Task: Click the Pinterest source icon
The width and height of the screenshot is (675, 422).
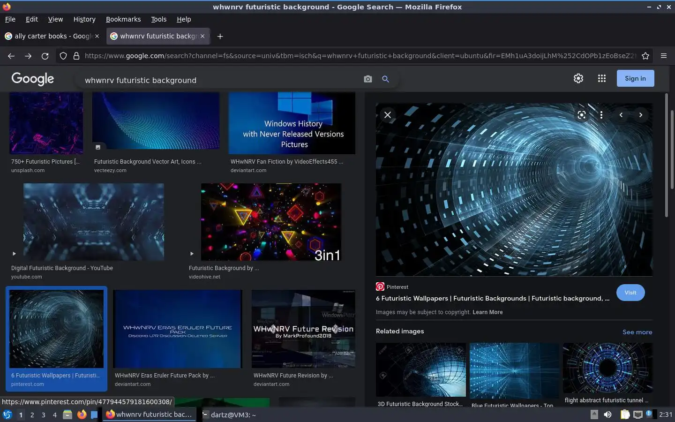Action: pos(380,286)
